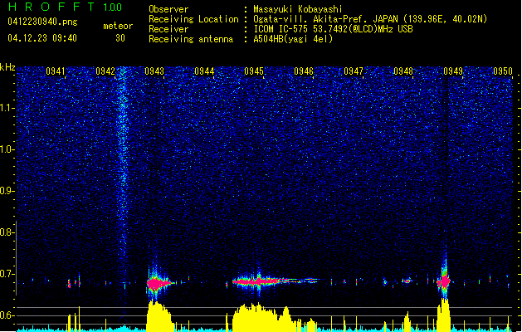Click the yellow power peak below 0943 echo
522x332 pixels.
(x=160, y=316)
